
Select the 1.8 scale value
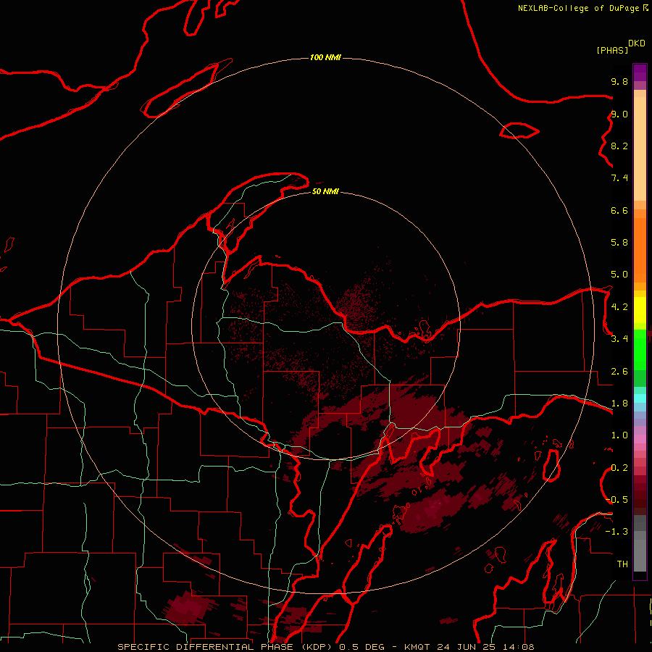(x=619, y=404)
